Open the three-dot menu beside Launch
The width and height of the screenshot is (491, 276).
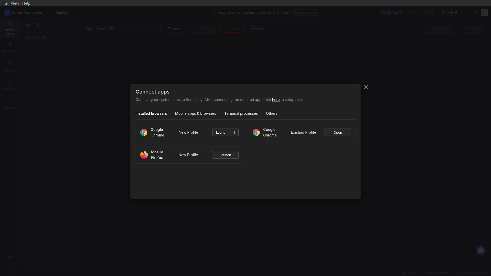click(235, 132)
